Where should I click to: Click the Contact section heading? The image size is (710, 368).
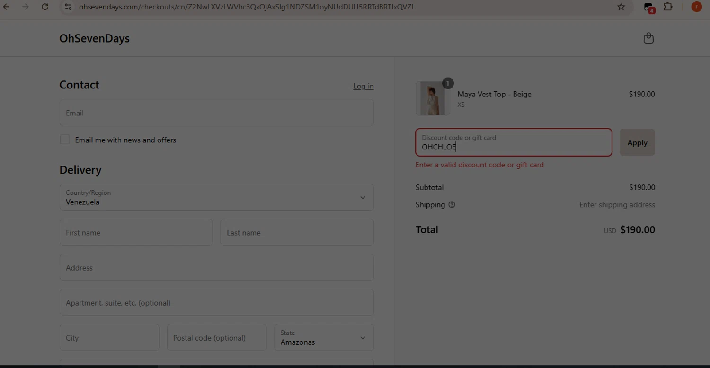pos(79,85)
